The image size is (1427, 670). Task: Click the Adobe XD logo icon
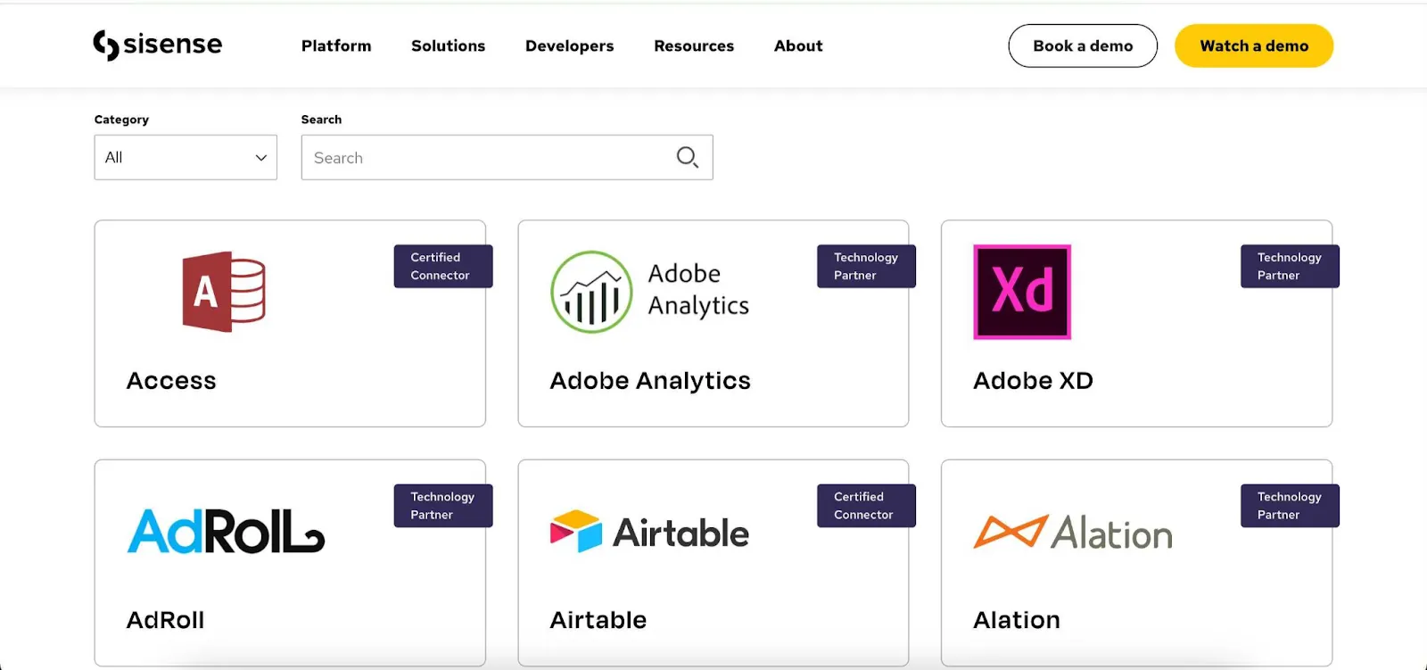click(1022, 292)
